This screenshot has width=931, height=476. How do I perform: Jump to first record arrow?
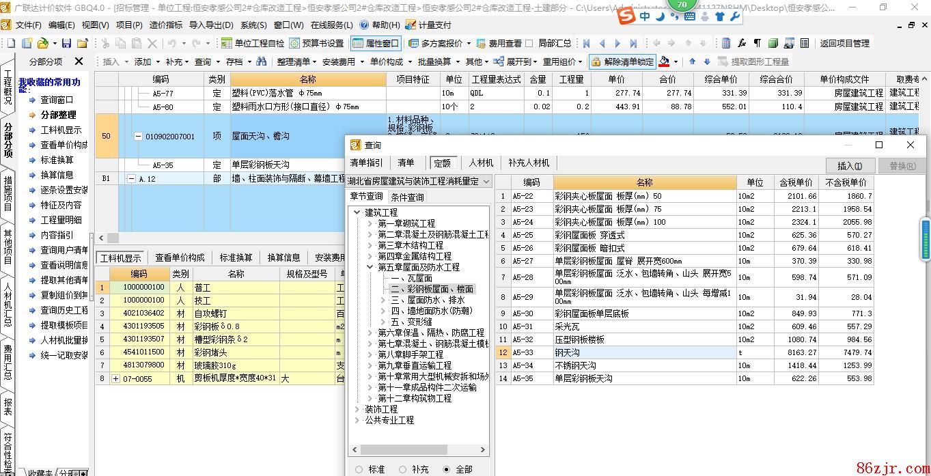587,43
